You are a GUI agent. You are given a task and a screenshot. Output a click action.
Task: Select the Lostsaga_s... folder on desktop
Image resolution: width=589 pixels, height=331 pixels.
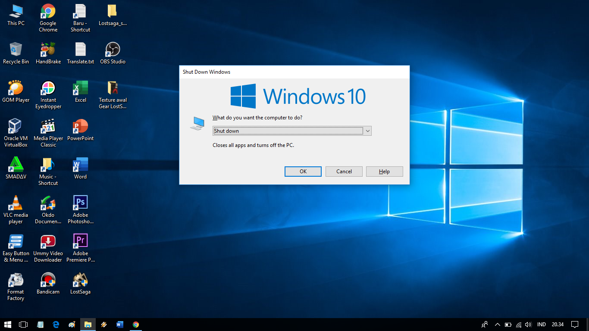(113, 15)
